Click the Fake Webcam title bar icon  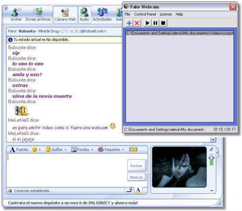point(126,6)
